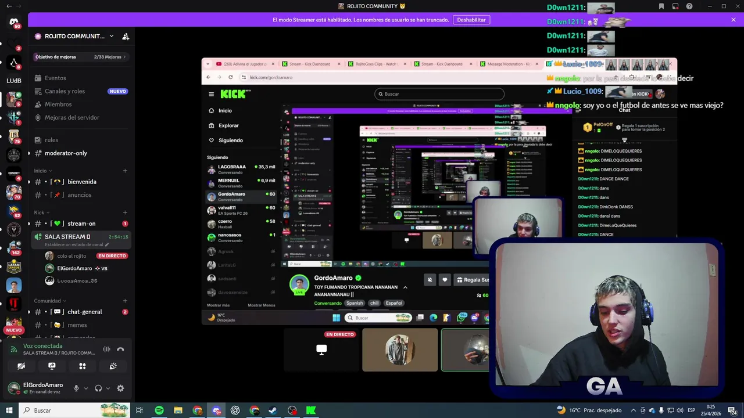Screen dimensions: 744x418
Task: Turn on camera in voice panel
Action: (x=21, y=366)
